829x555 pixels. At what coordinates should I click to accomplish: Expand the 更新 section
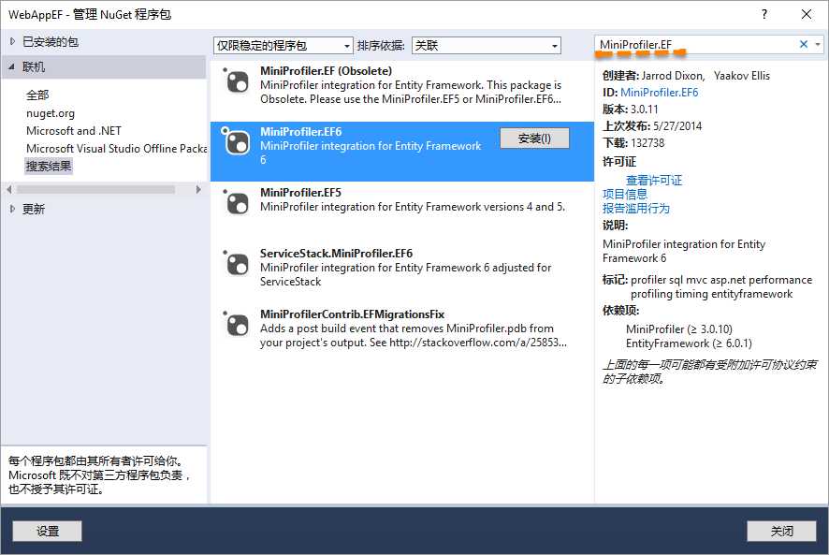pos(12,209)
